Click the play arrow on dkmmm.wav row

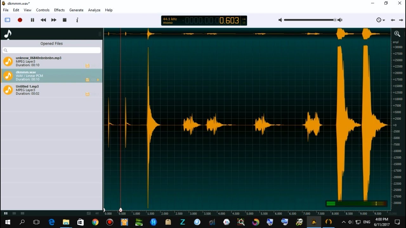click(98, 80)
